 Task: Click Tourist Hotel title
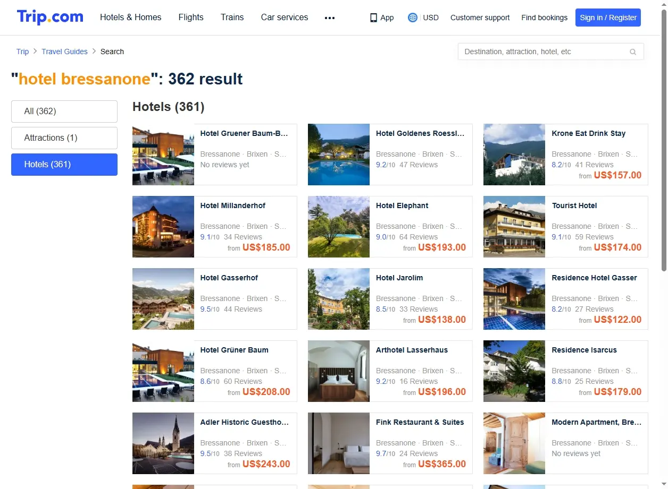tap(574, 205)
